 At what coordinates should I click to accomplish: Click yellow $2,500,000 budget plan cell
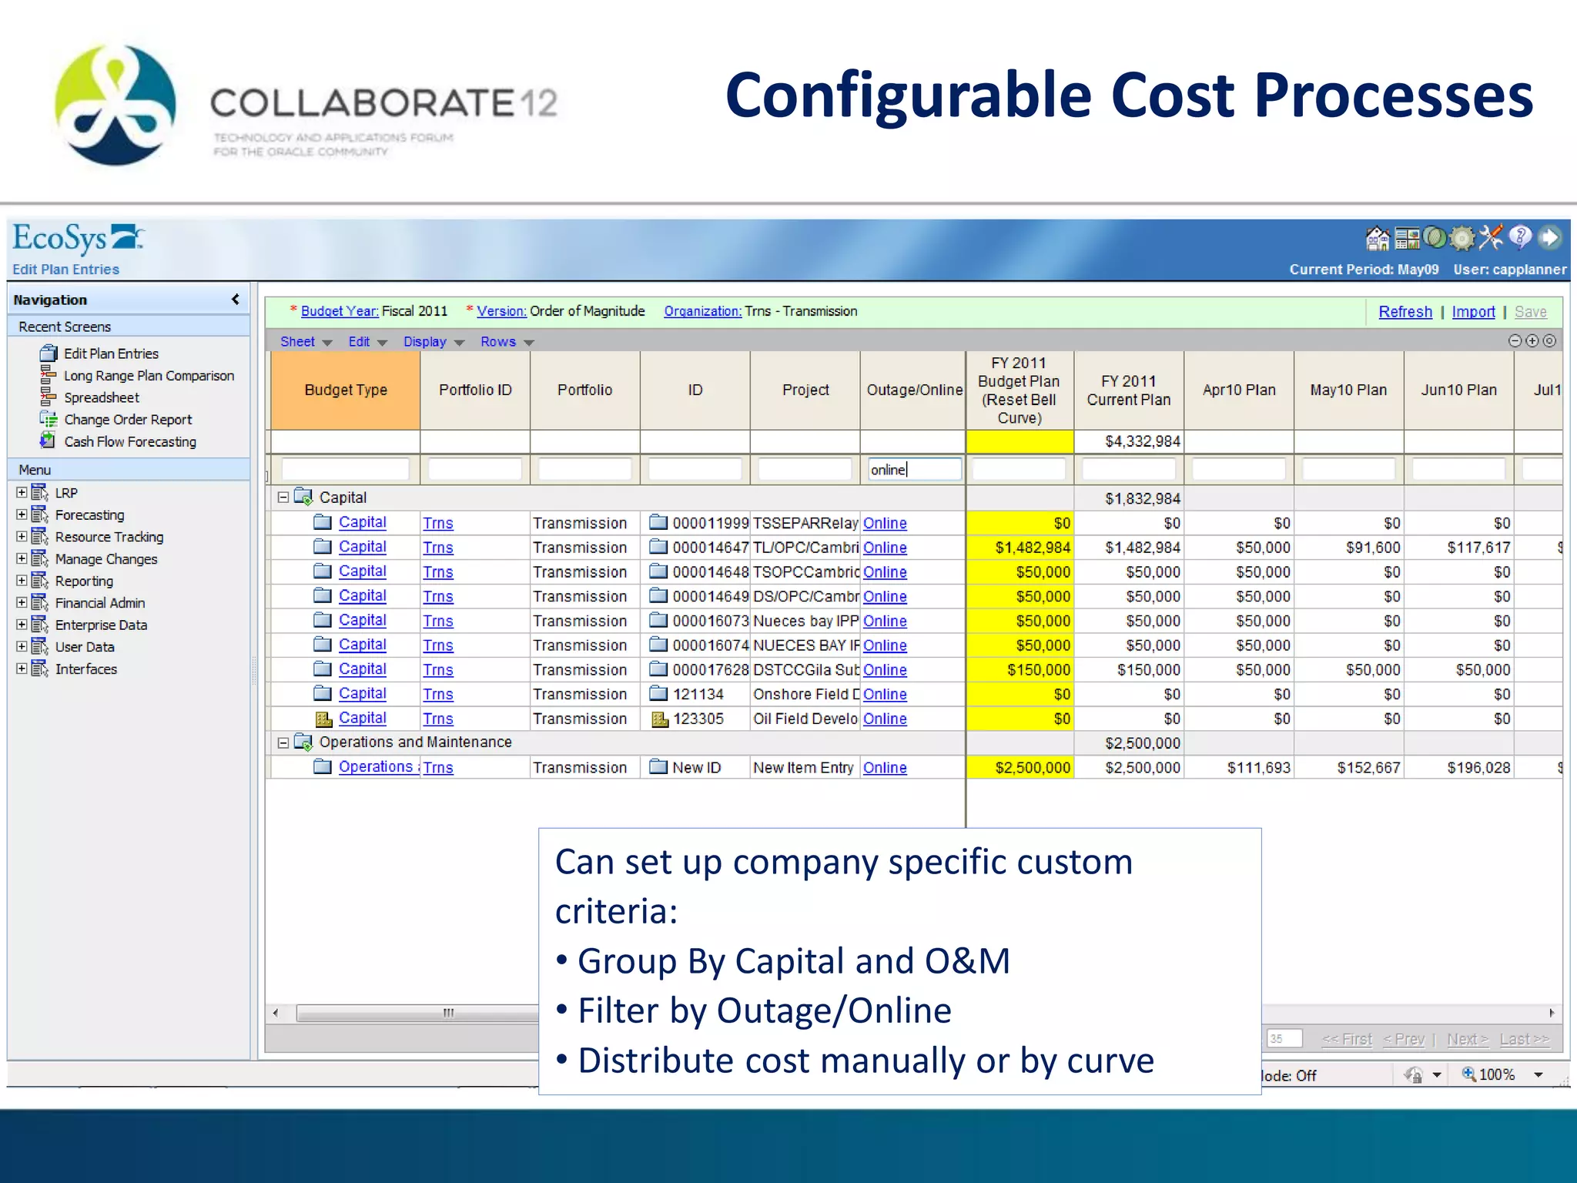(1020, 767)
